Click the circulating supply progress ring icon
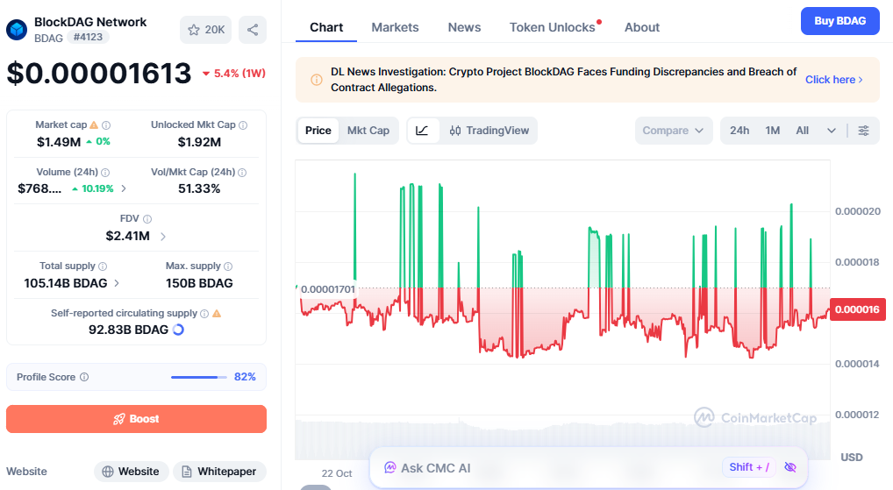 coord(178,330)
